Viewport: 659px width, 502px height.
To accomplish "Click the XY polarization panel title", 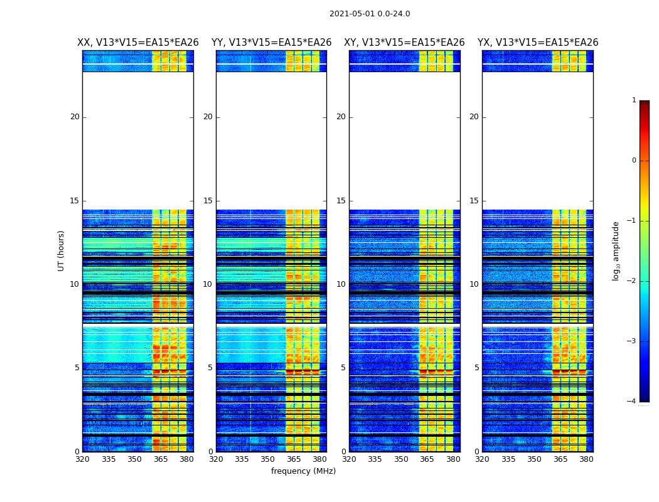I will pos(404,43).
